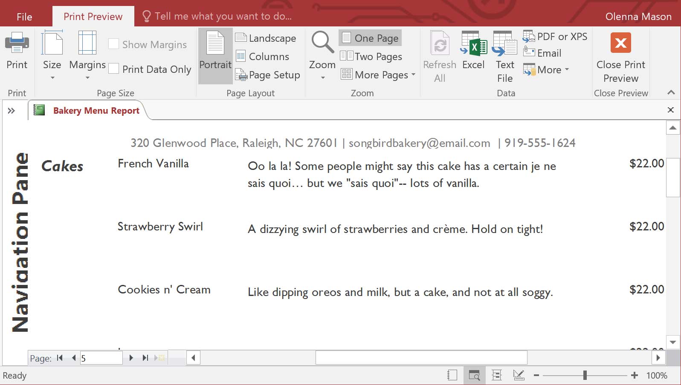Viewport: 681px width, 385px height.
Task: Open More Pages dropdown
Action: 378,75
